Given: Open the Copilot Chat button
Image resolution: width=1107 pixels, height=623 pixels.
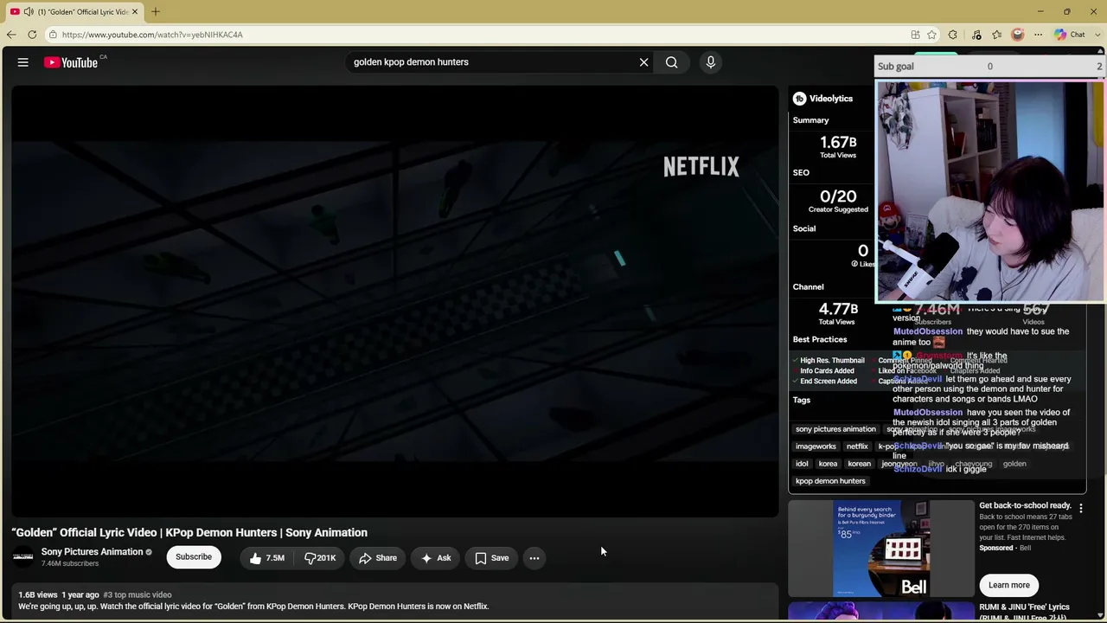Looking at the screenshot, I should [1069, 35].
